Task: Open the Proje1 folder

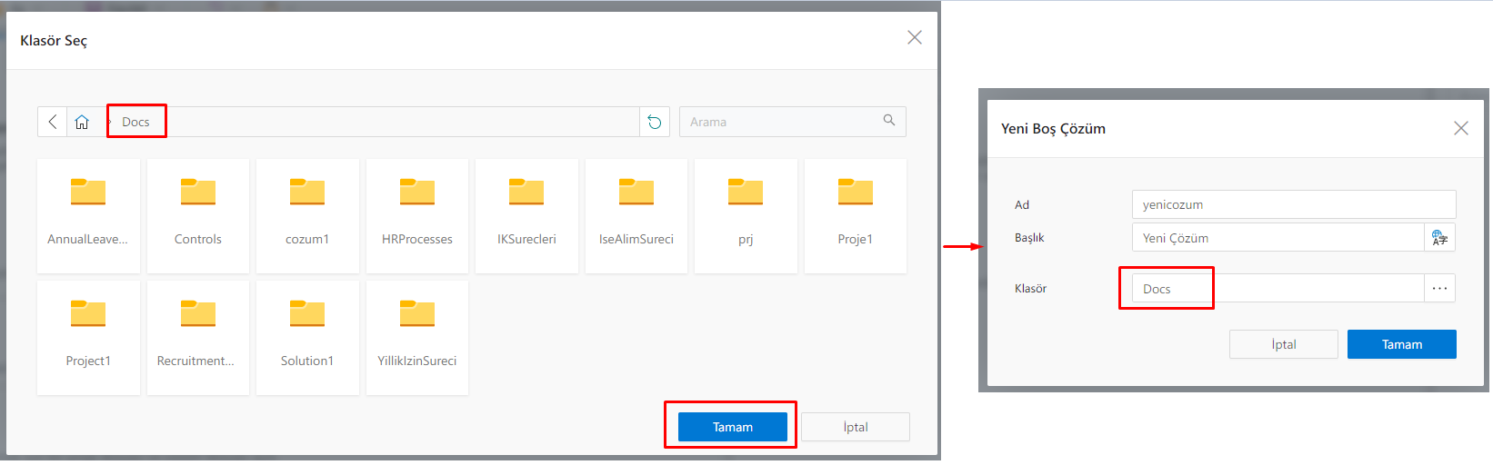Action: [856, 215]
